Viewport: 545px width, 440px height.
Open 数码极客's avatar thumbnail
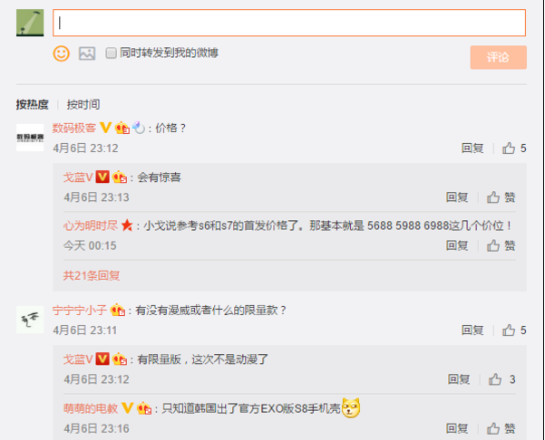coord(30,138)
